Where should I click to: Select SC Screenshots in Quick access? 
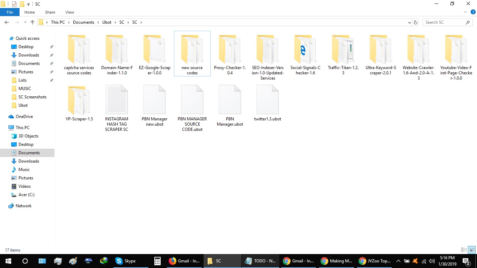[32, 97]
